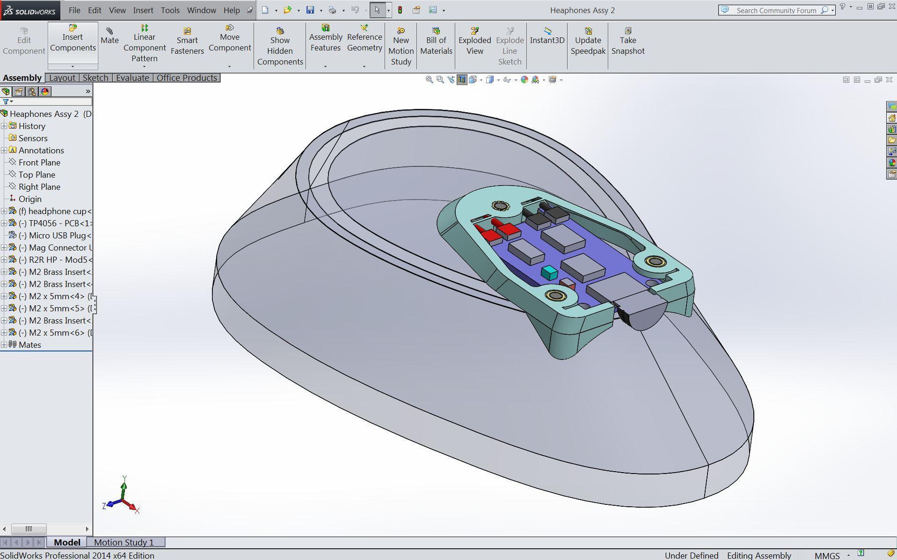Switch to PropertyManager tab
The width and height of the screenshot is (897, 560).
pos(19,92)
